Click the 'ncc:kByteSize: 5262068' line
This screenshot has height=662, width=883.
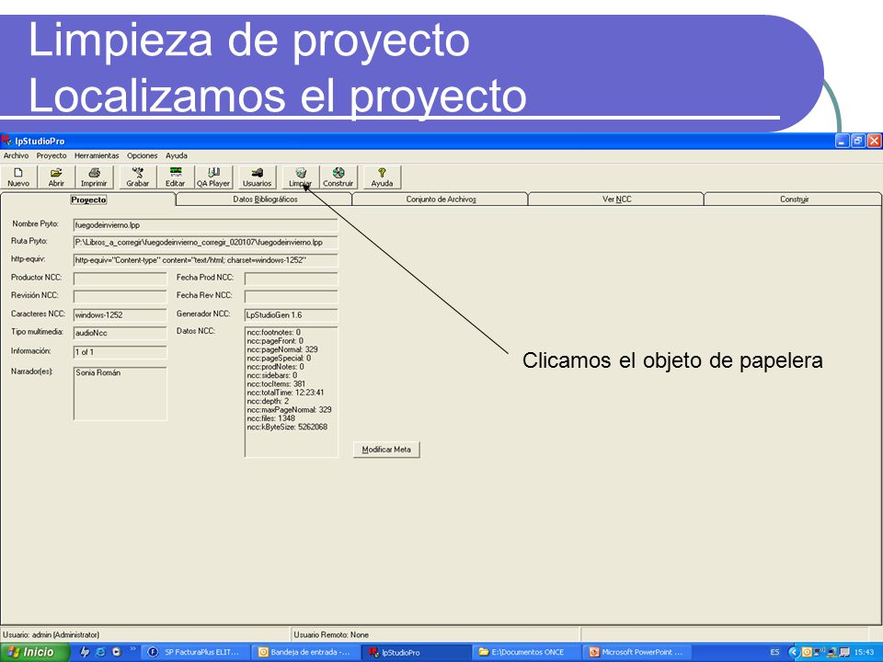287,428
